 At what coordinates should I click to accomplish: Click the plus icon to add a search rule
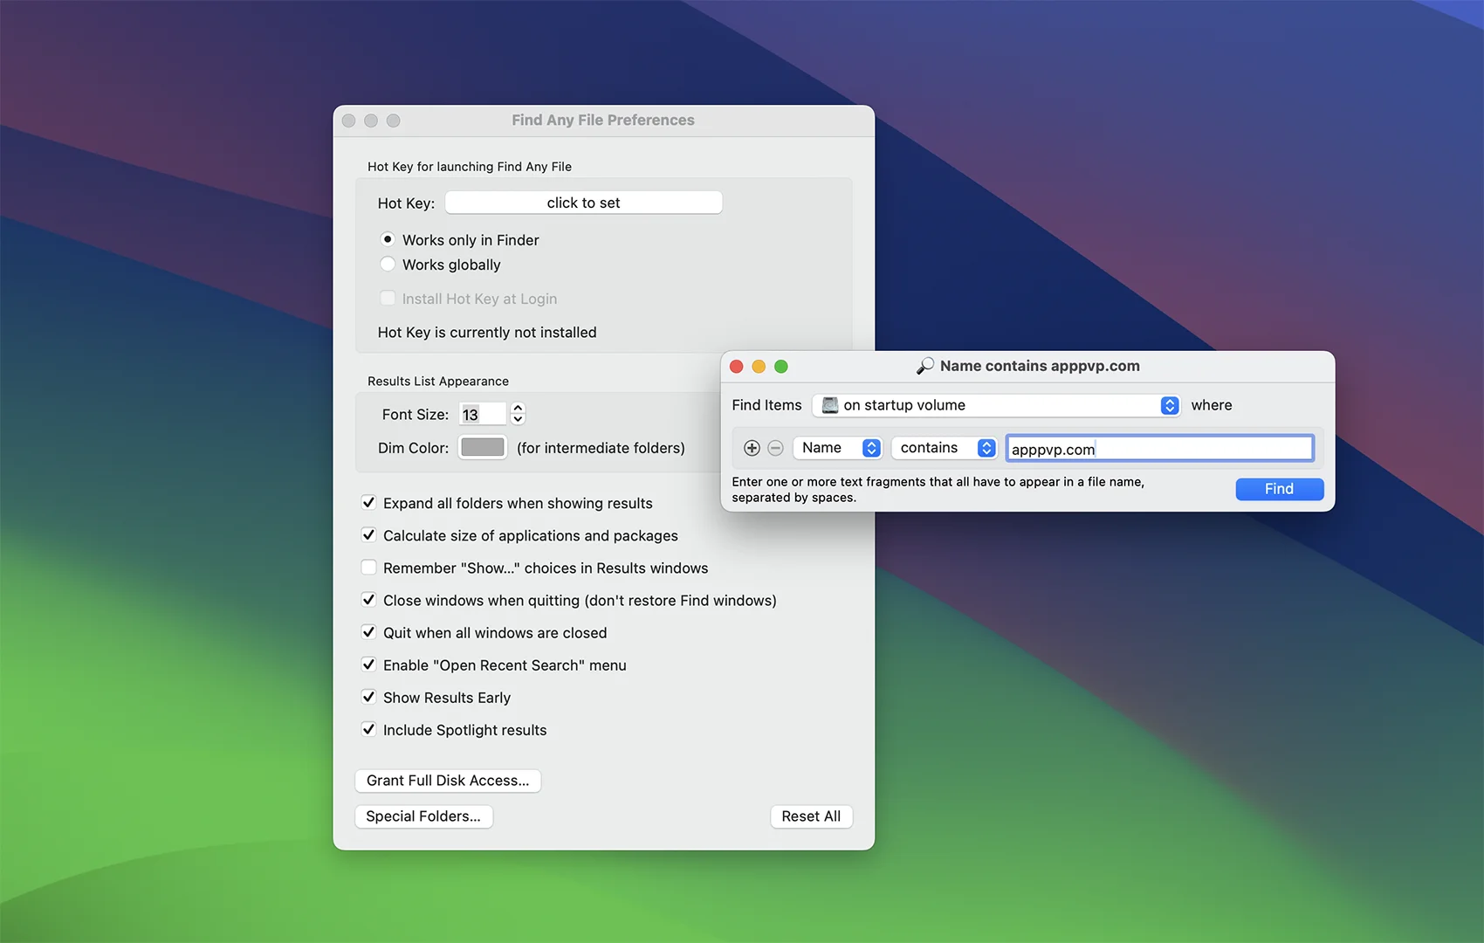coord(752,448)
